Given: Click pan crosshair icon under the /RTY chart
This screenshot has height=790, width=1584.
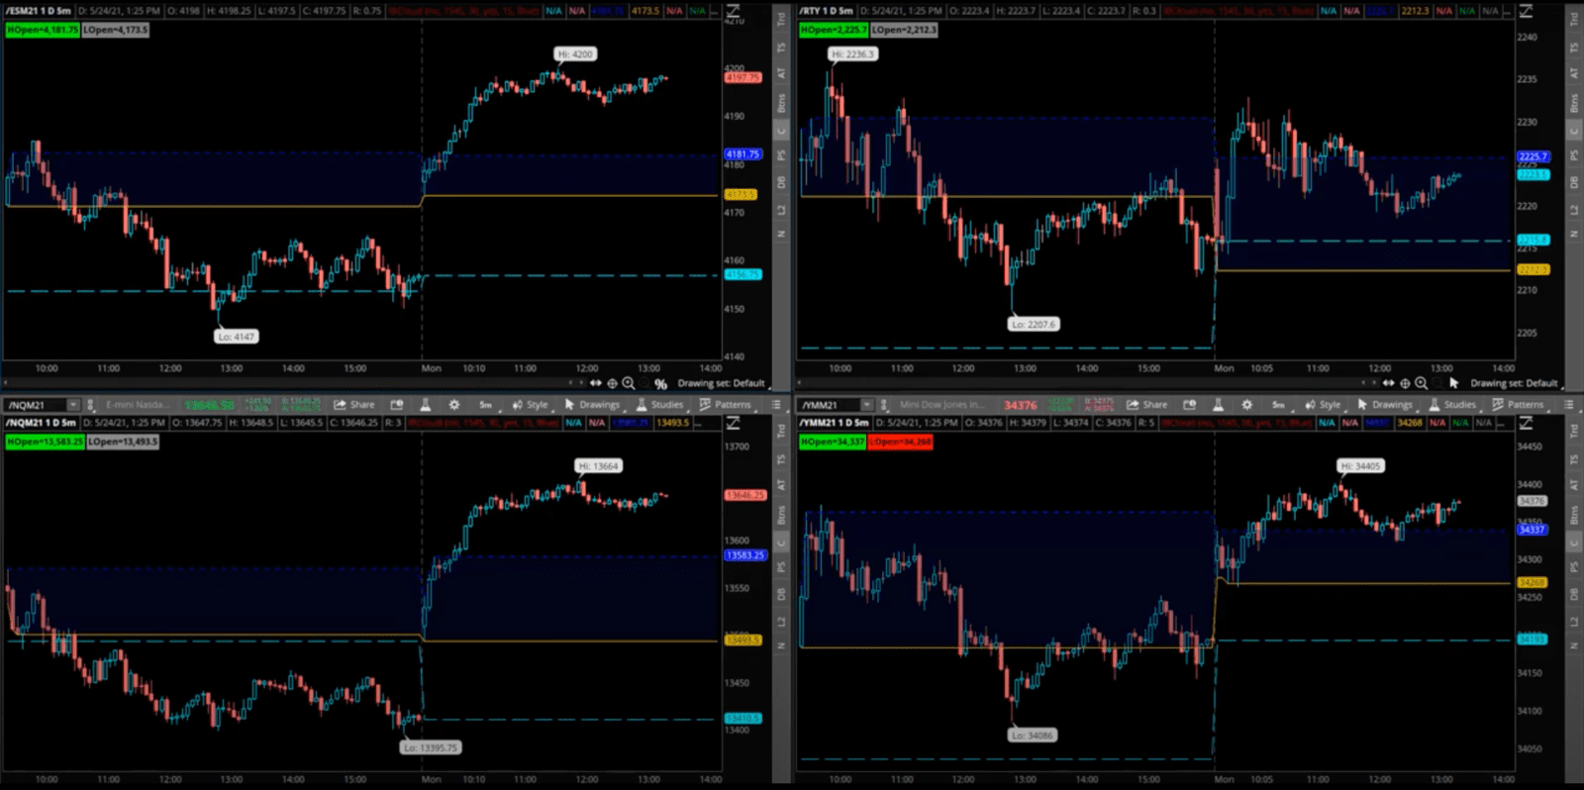Looking at the screenshot, I should pyautogui.click(x=1405, y=383).
